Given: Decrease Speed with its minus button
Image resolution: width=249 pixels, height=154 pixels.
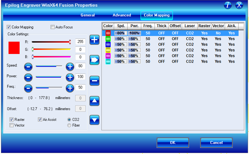Looking at the screenshot, I should point(28,67).
